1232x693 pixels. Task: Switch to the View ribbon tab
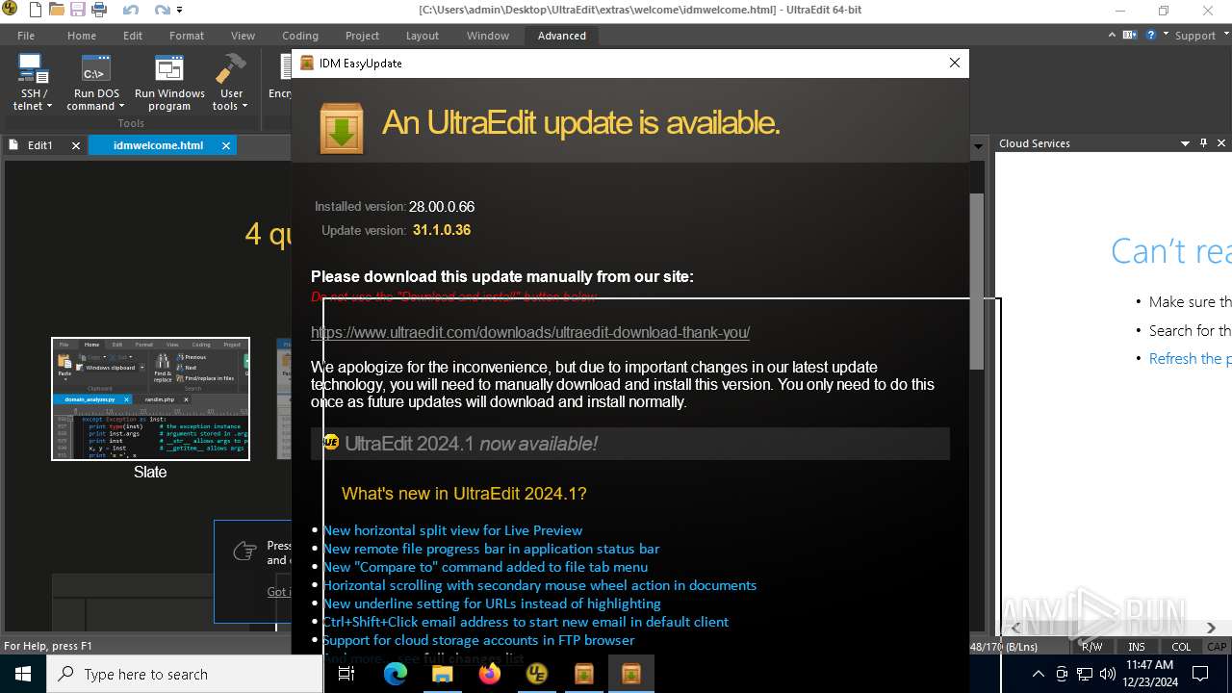pyautogui.click(x=243, y=36)
